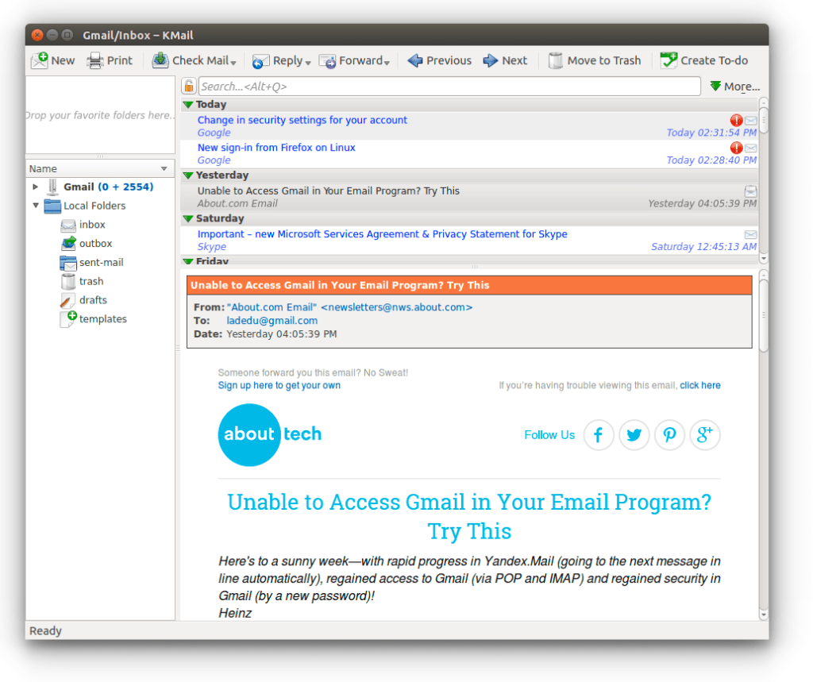Viewport: 813px width, 682px height.
Task: Collapse the Saturday message group
Action: coord(188,219)
